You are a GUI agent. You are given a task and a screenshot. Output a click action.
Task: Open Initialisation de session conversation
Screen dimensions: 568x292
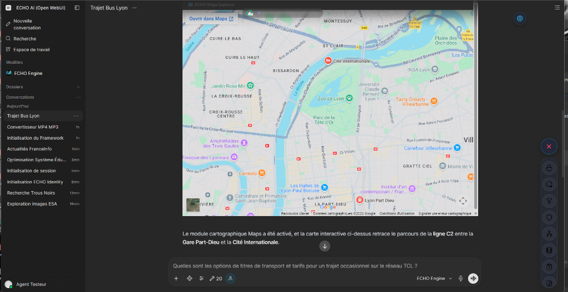tap(43, 171)
